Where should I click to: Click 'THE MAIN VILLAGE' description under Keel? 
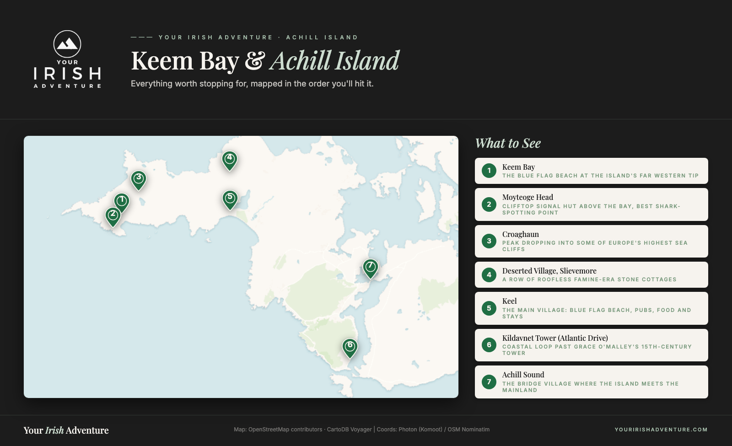click(597, 313)
